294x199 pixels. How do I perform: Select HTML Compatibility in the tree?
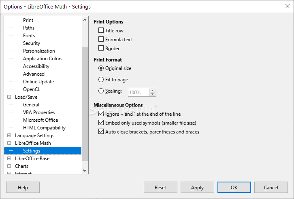[x=44, y=128]
